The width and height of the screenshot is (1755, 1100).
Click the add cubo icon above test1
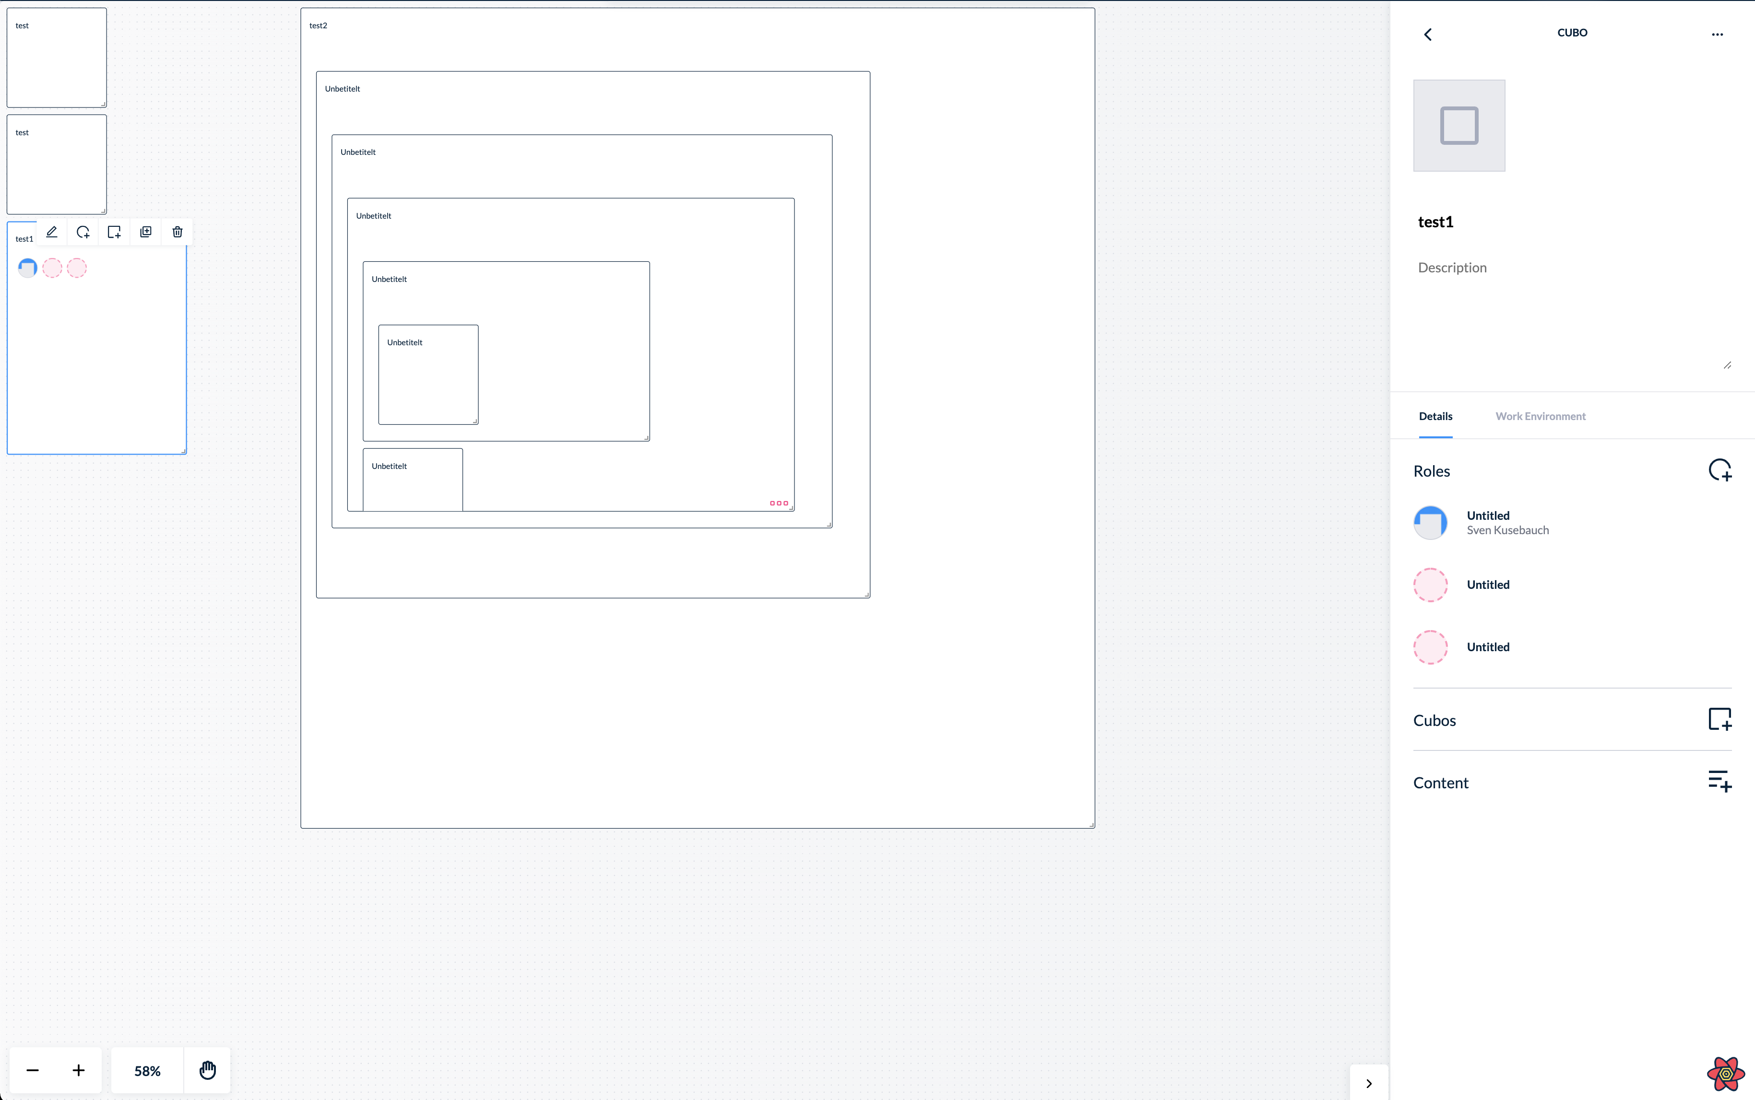(114, 231)
